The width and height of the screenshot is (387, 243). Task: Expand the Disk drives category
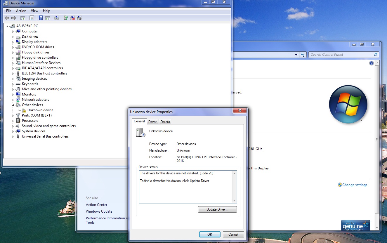tap(13, 37)
